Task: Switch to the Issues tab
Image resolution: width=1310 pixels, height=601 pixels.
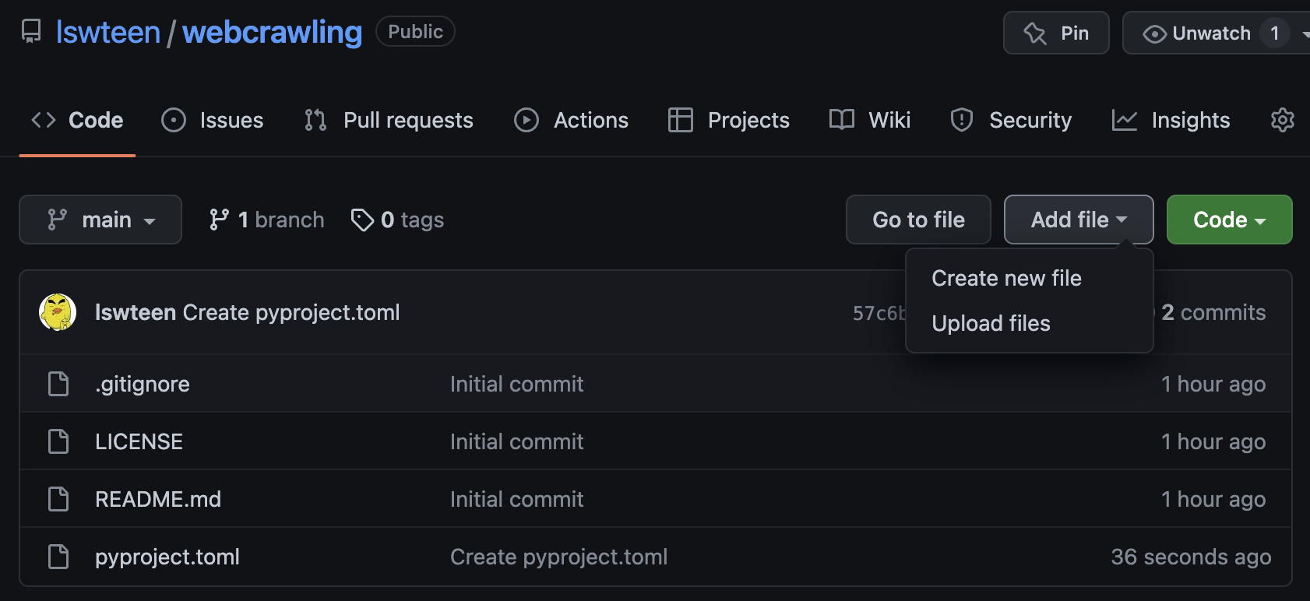Action: [x=213, y=120]
